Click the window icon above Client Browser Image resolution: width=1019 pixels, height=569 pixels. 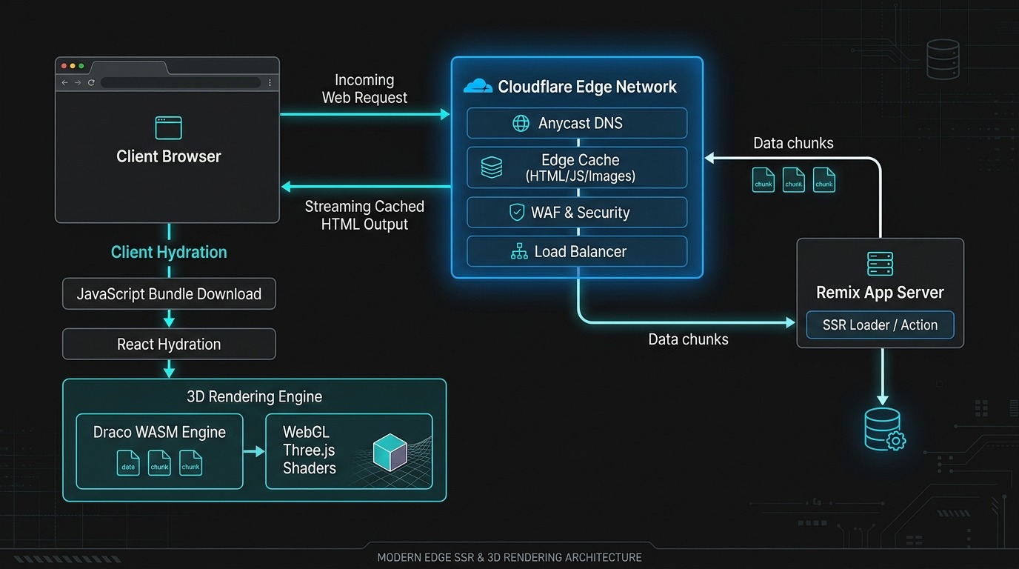click(168, 127)
